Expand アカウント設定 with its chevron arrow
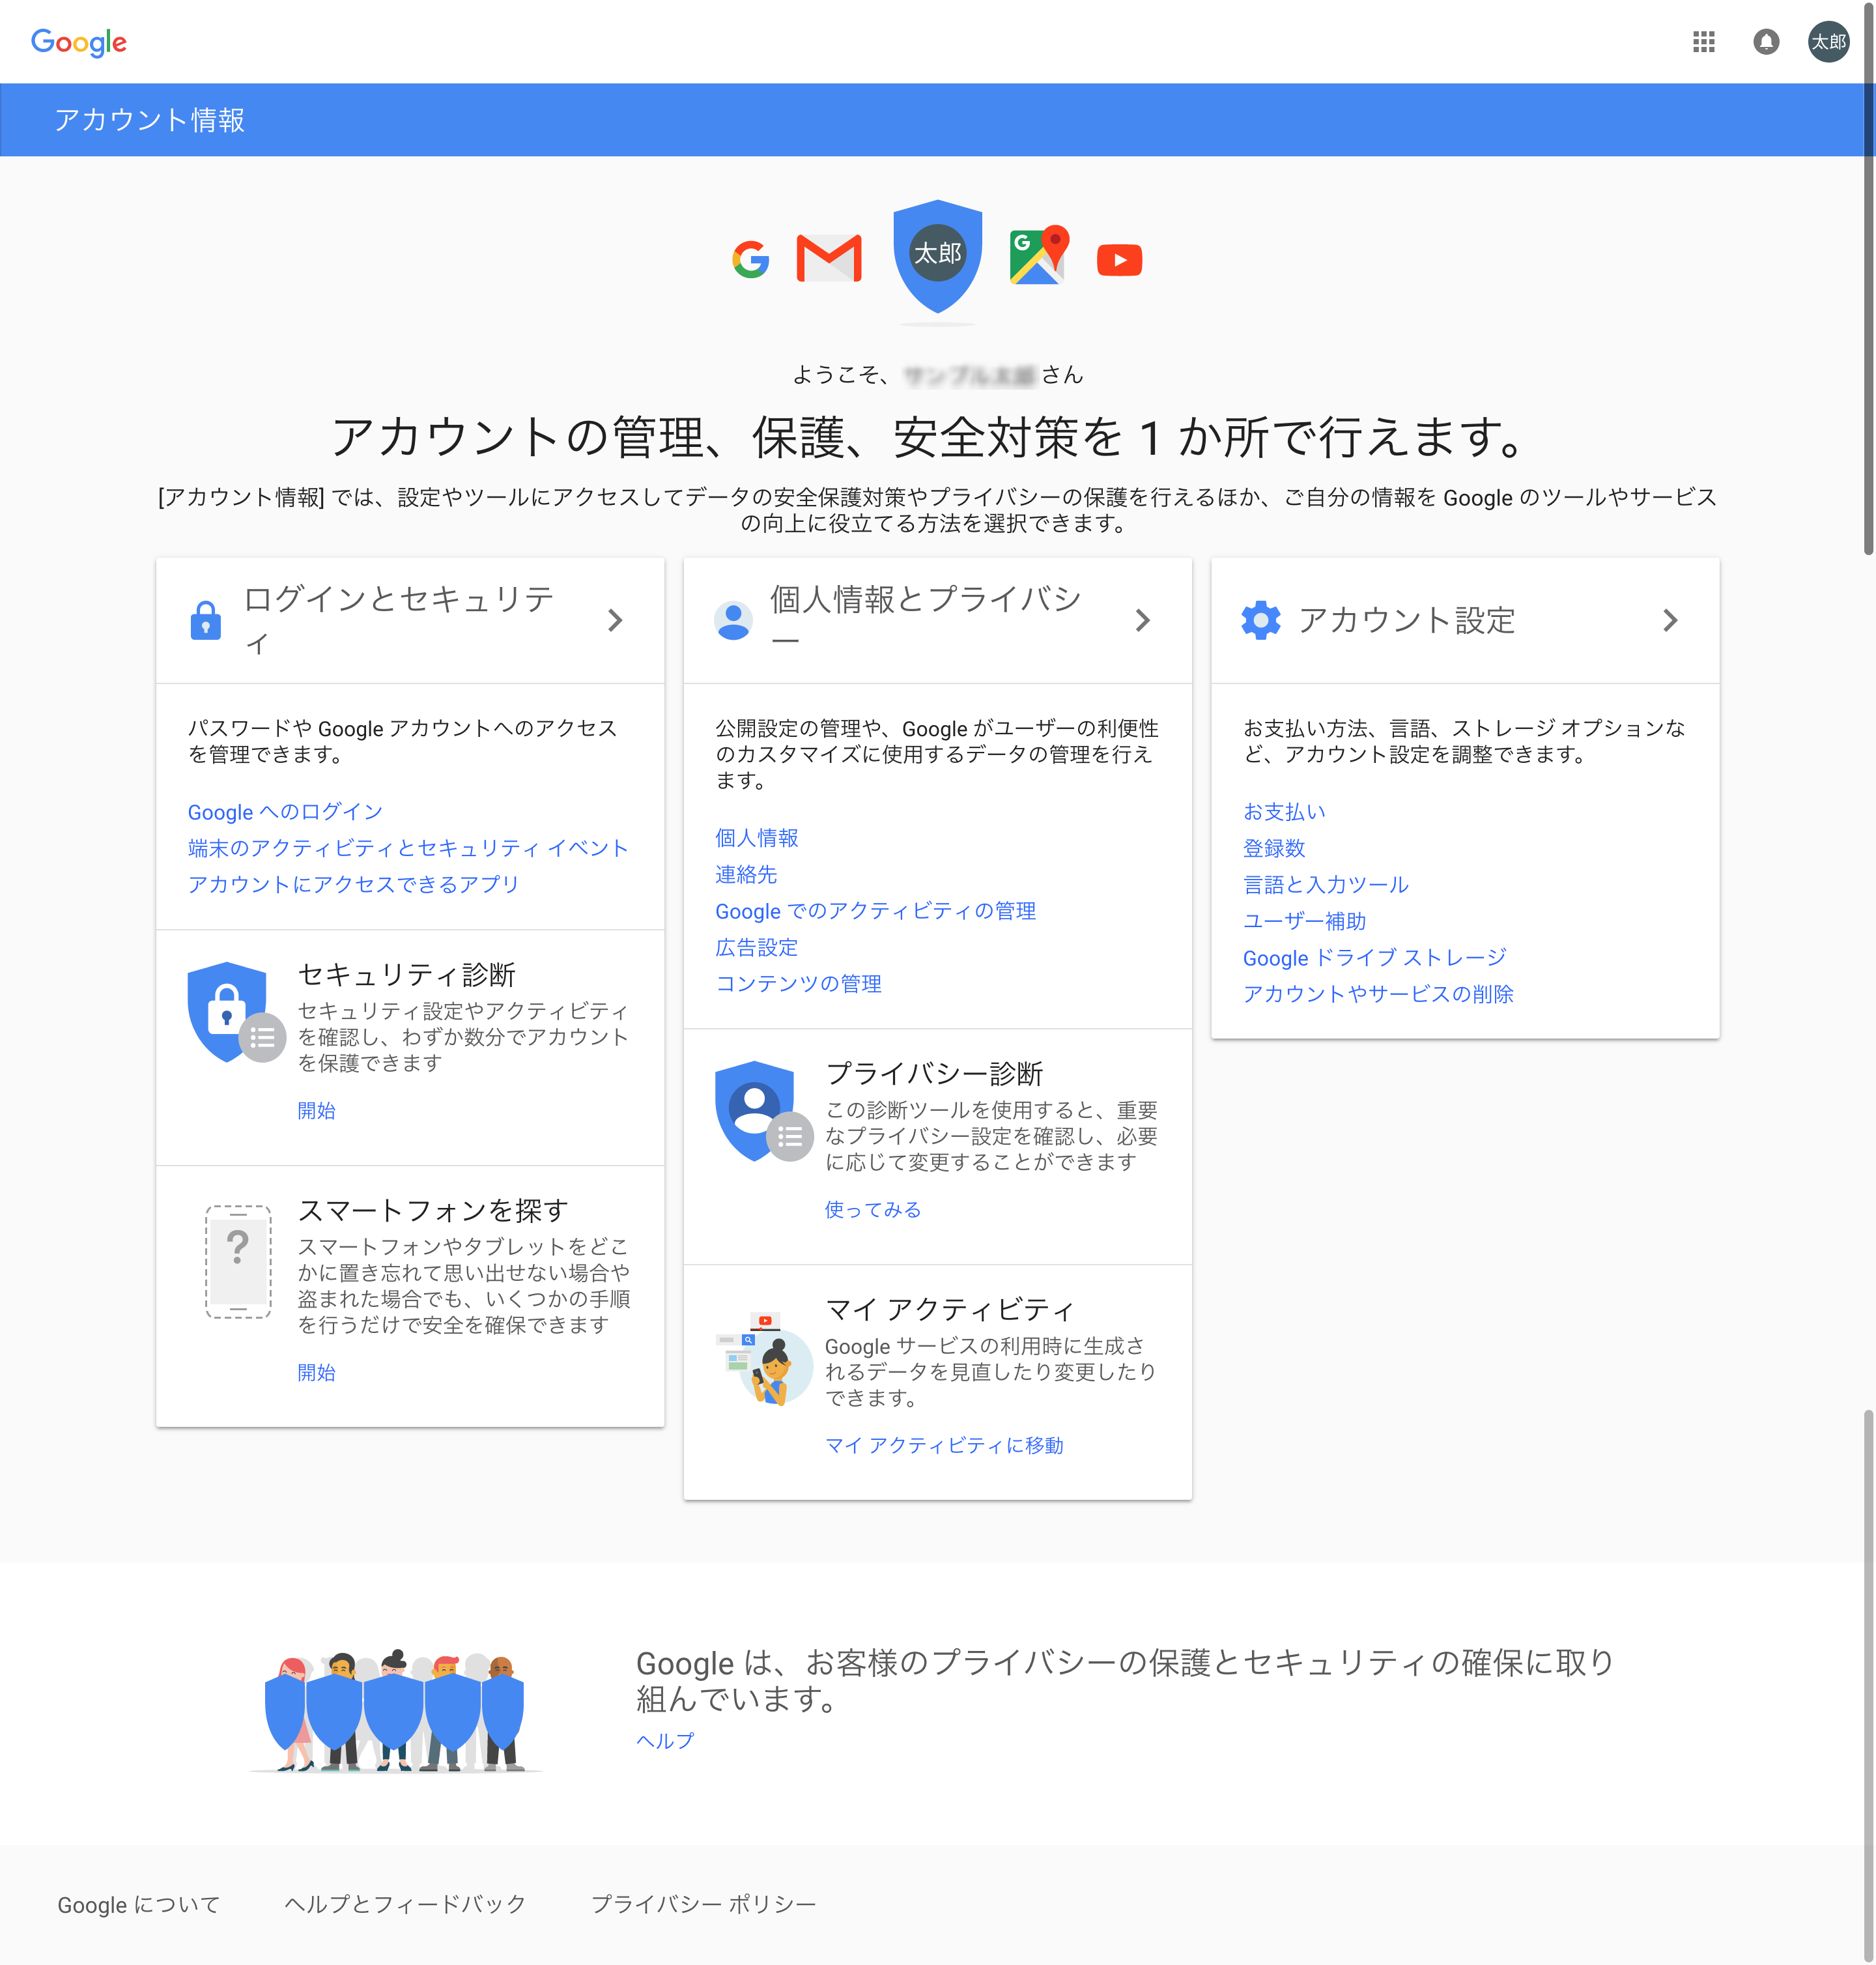The image size is (1876, 1965). tap(1669, 620)
